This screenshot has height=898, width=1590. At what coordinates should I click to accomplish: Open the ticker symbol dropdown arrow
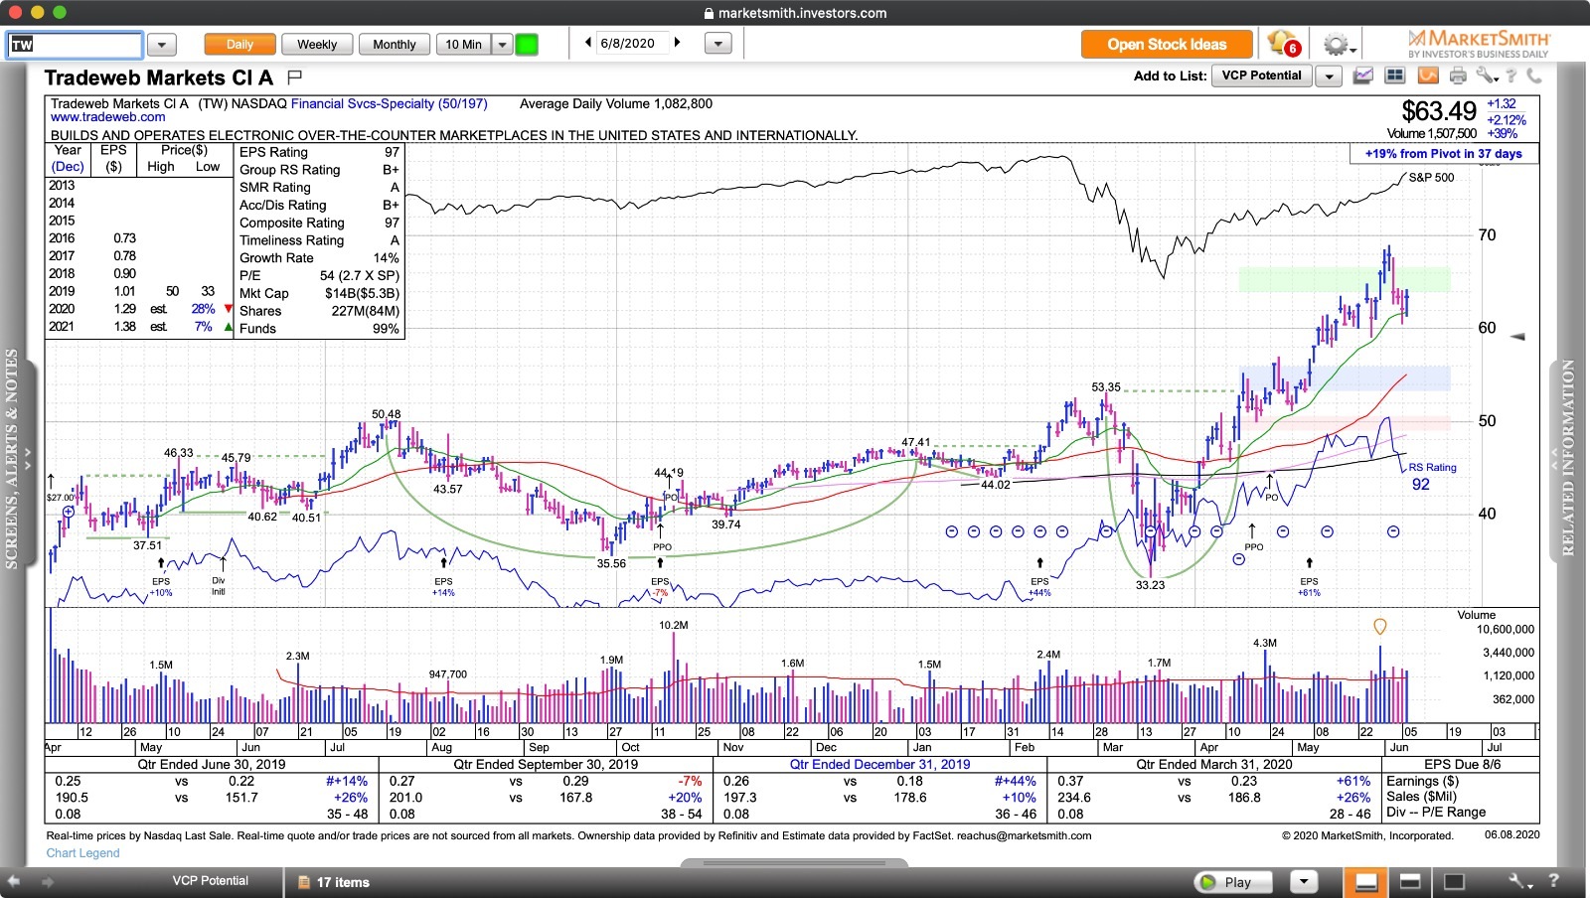pyautogui.click(x=160, y=44)
